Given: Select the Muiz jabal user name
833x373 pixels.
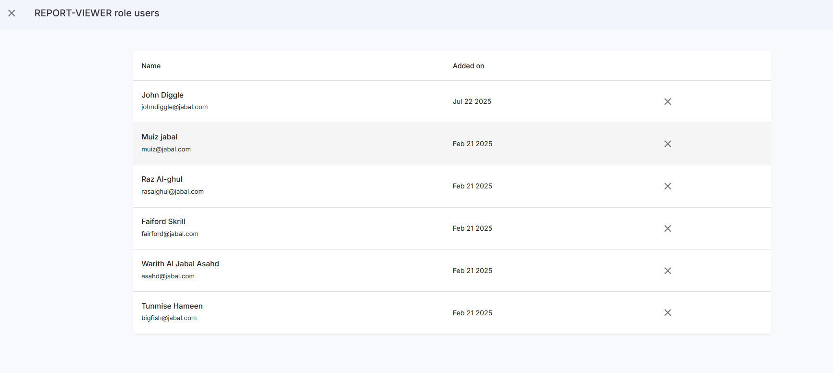Looking at the screenshot, I should tap(159, 137).
